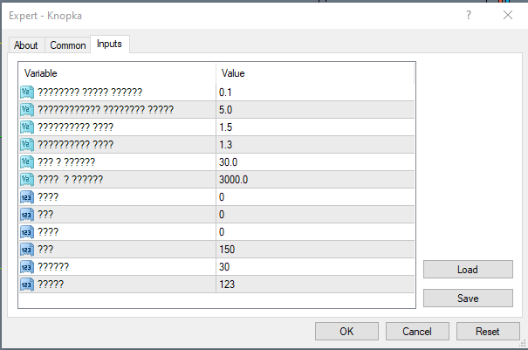Click the Value column header

(314, 73)
